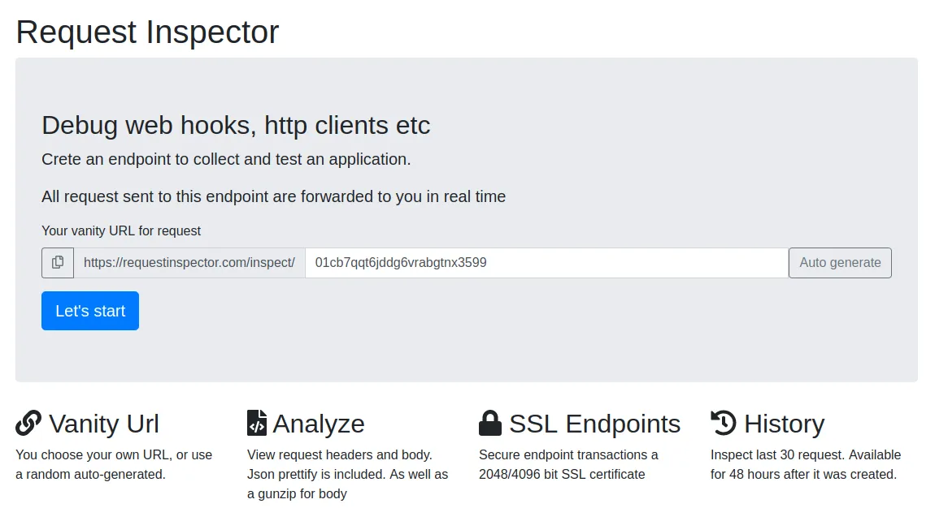Click the History section heading
Screen dimensions: 948x508
785,423
